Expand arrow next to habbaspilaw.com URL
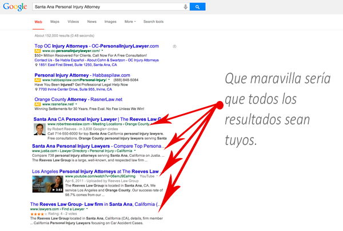343x231 pixels. 109,80
